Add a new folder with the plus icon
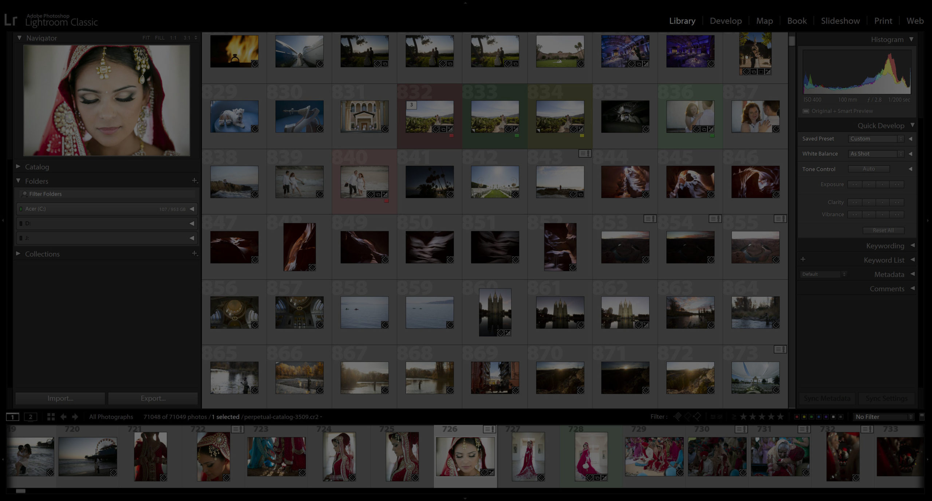 click(x=195, y=181)
